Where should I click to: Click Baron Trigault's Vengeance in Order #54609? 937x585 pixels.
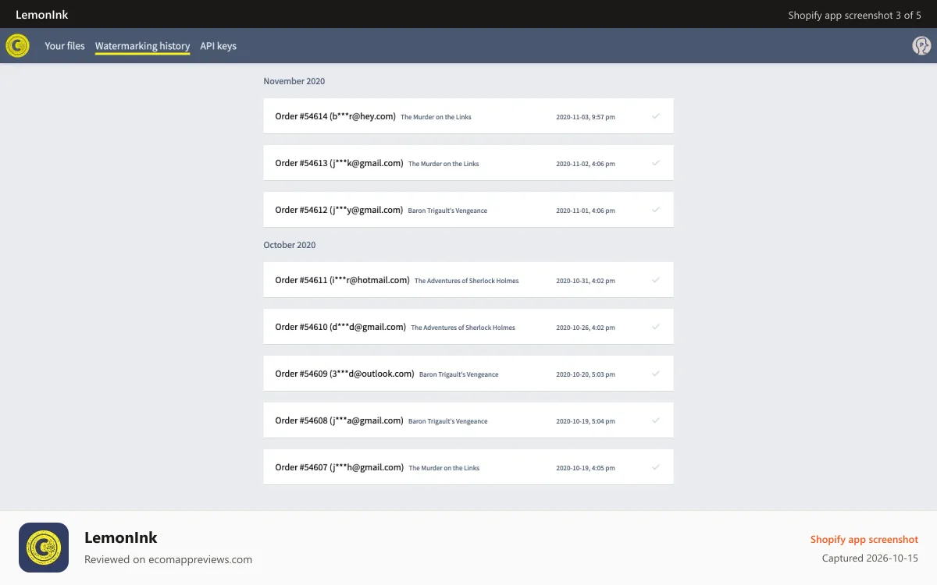(x=458, y=374)
